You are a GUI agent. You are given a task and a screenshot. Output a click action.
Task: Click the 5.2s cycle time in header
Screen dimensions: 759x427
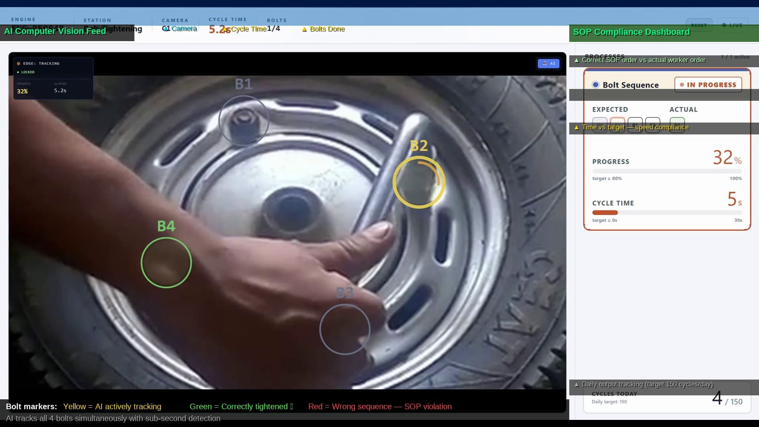[219, 29]
